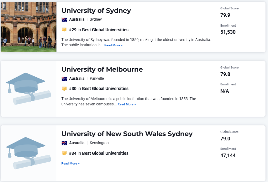Viewport: 268px width, 182px height.
Task: Click Best Global Universities link beside #30
Action: pyautogui.click(x=105, y=88)
